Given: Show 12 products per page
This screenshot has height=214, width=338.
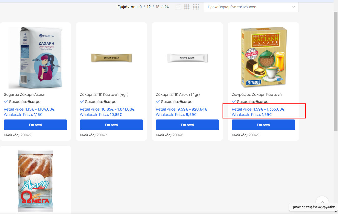Looking at the screenshot, I should click(x=149, y=7).
